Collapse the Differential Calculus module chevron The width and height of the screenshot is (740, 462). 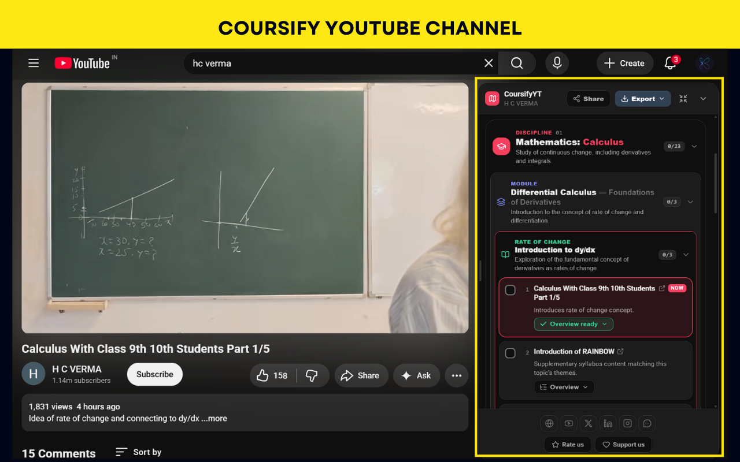690,202
